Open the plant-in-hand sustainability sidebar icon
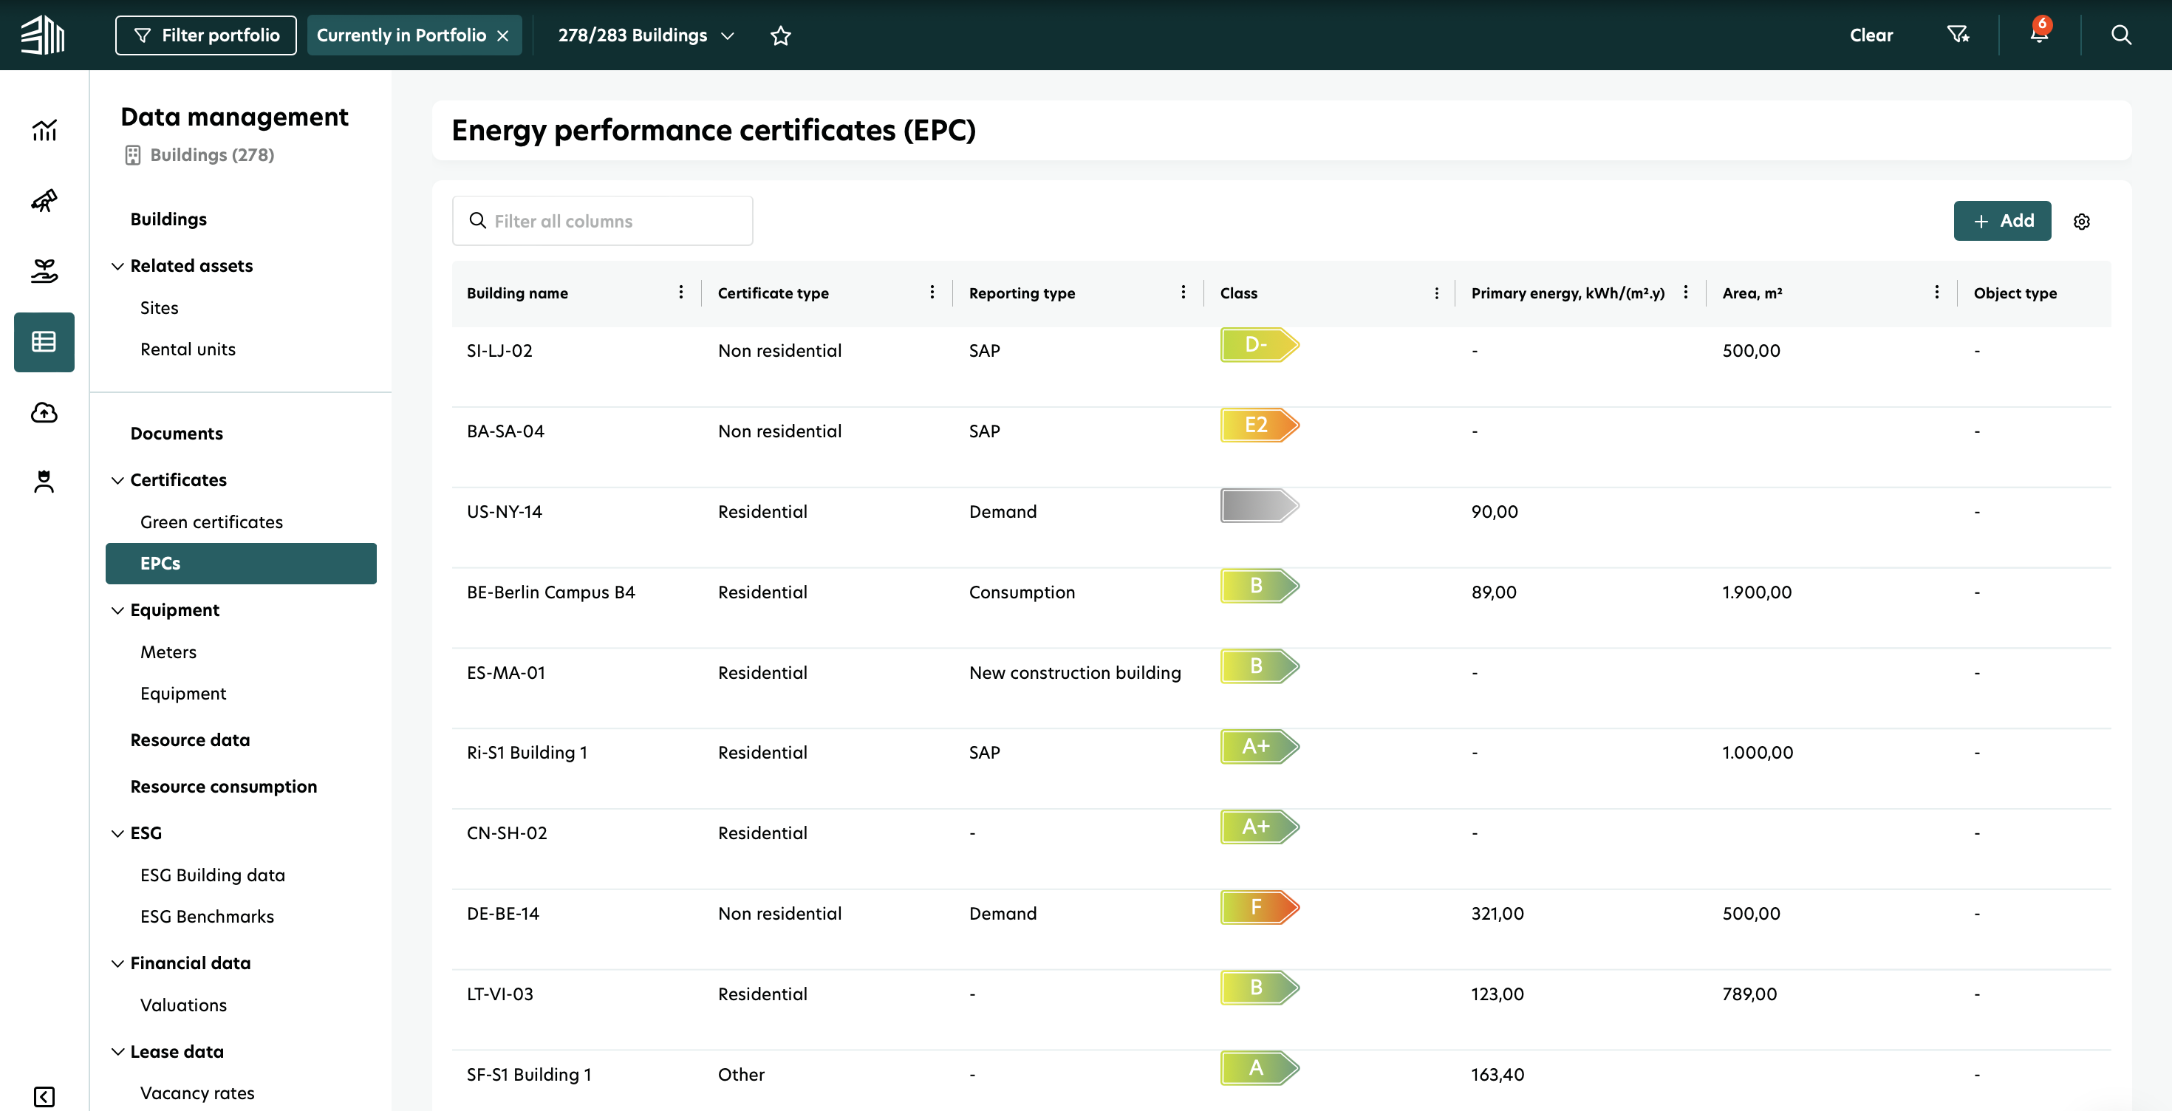Image resolution: width=2172 pixels, height=1111 pixels. coord(44,270)
